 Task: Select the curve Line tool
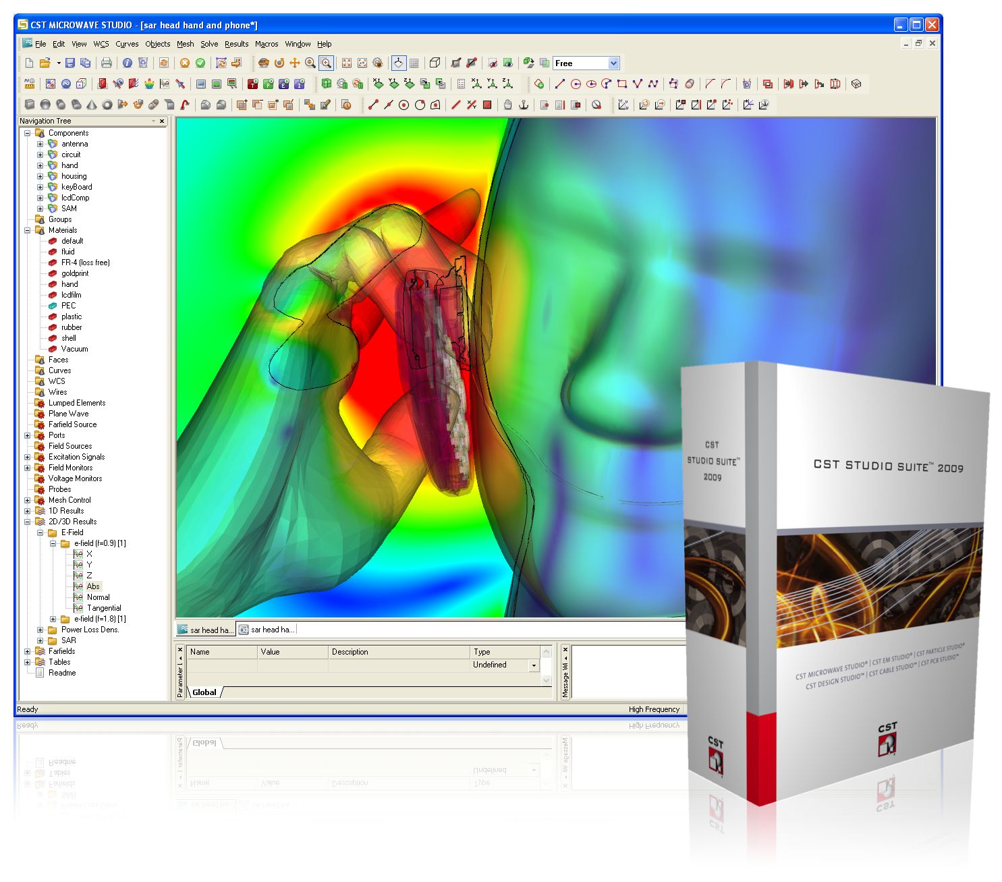click(x=560, y=84)
